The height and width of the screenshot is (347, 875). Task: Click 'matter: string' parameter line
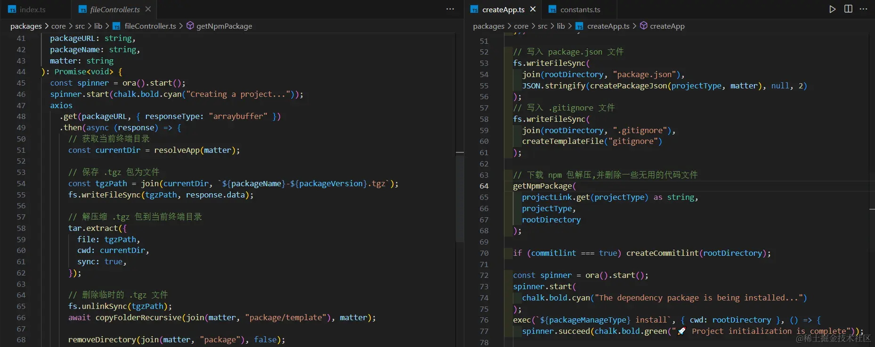click(x=81, y=61)
